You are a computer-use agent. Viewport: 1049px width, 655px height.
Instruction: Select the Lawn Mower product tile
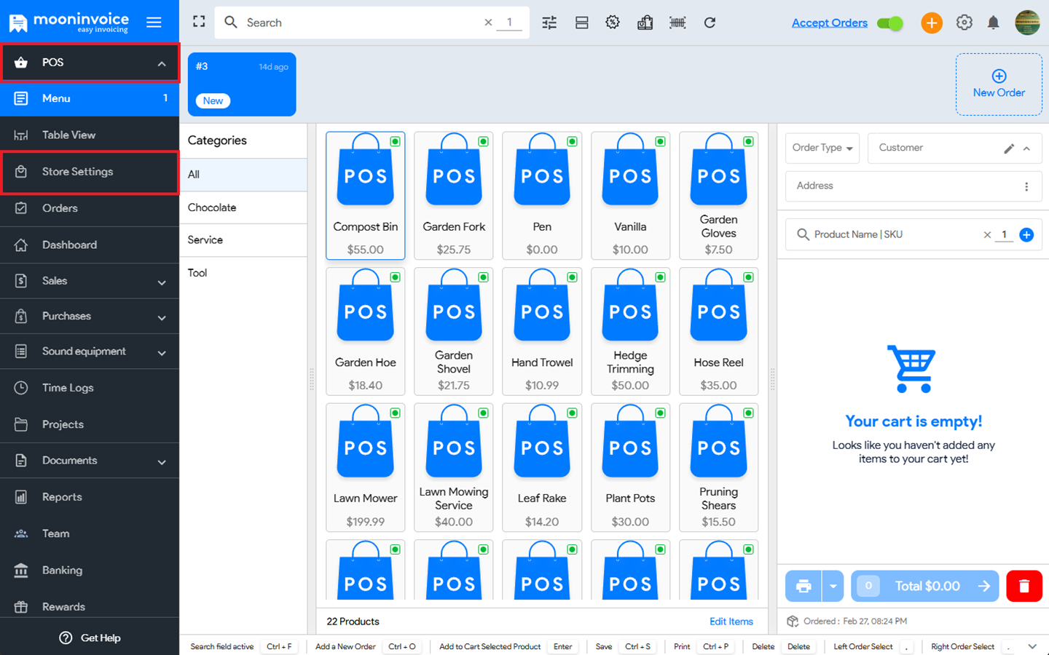pos(366,467)
